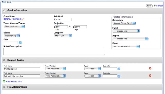The width and height of the screenshot is (165, 94).
Task: Click the Date input field
Action: coord(11,42)
